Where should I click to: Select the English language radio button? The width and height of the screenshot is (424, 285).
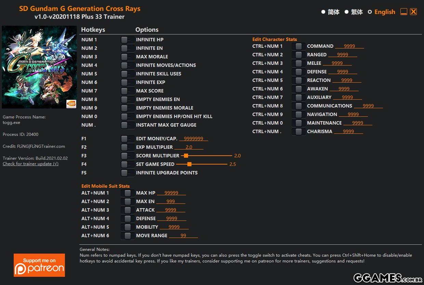(370, 12)
